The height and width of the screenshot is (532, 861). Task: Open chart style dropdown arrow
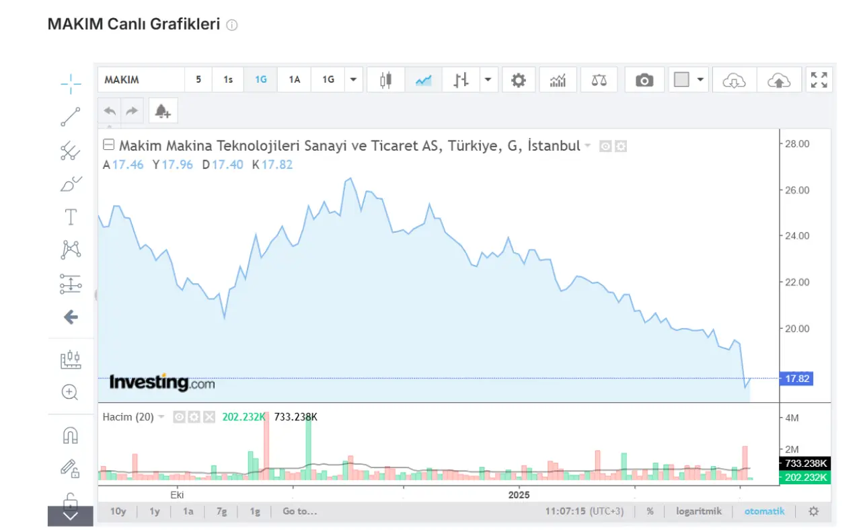488,80
